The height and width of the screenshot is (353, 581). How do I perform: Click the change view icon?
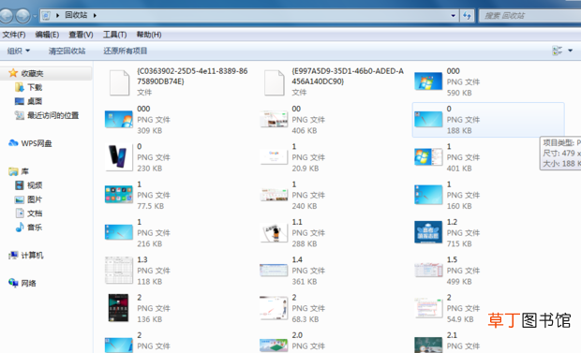[557, 51]
